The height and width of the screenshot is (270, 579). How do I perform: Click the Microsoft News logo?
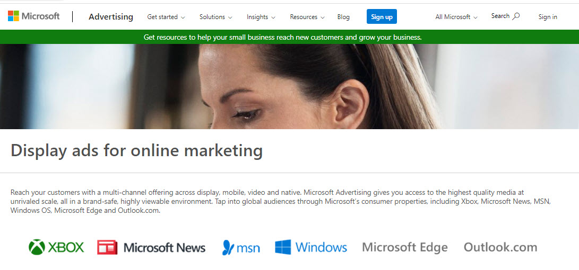pyautogui.click(x=151, y=248)
